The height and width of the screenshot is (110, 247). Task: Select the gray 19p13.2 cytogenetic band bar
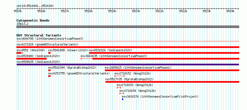128,27
